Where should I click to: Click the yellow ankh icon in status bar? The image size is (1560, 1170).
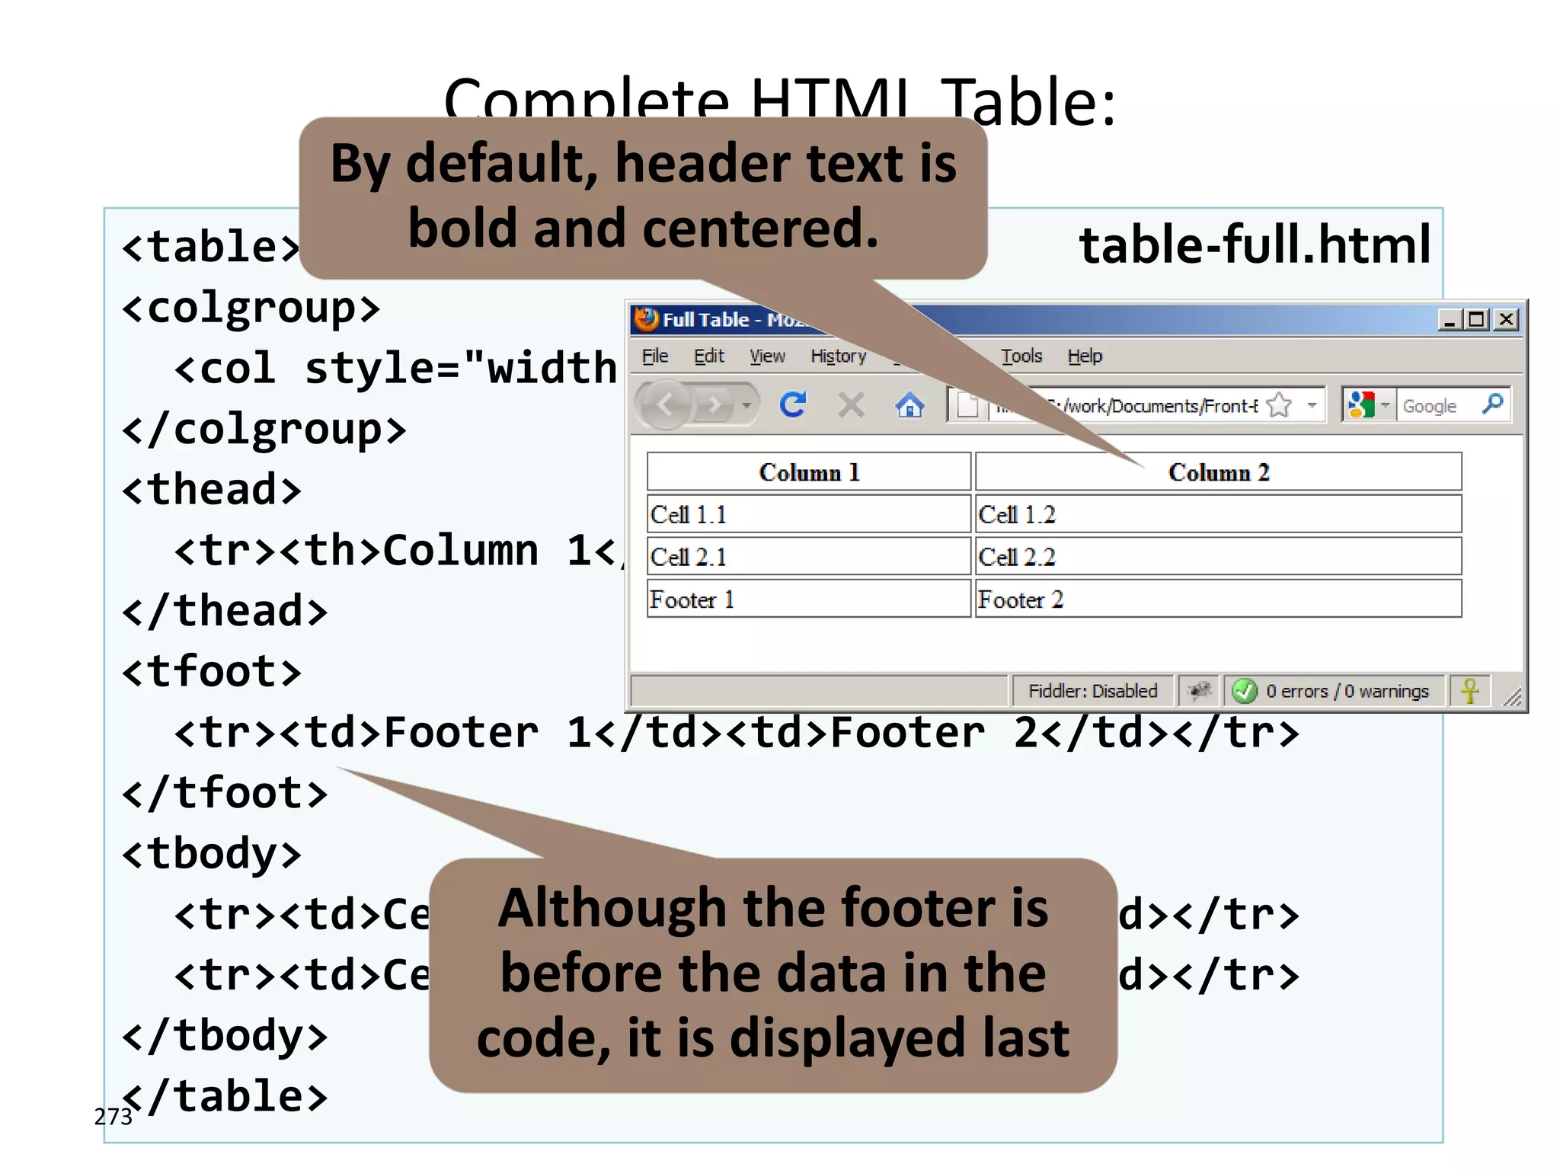(x=1470, y=691)
